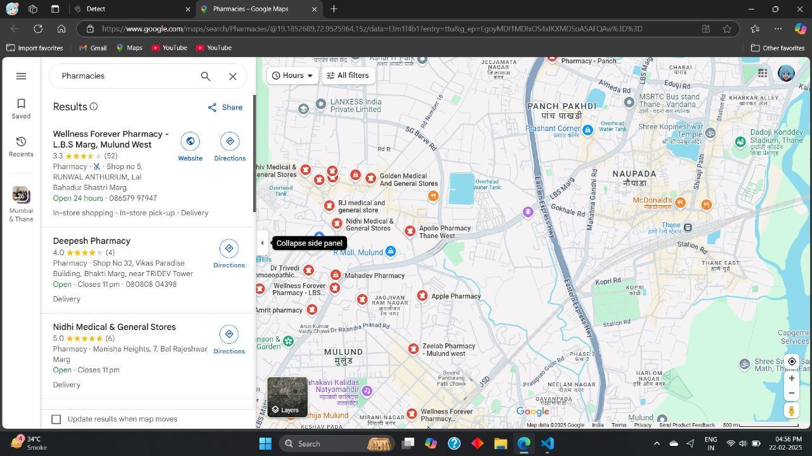Open the Privacy link on the map

643,425
